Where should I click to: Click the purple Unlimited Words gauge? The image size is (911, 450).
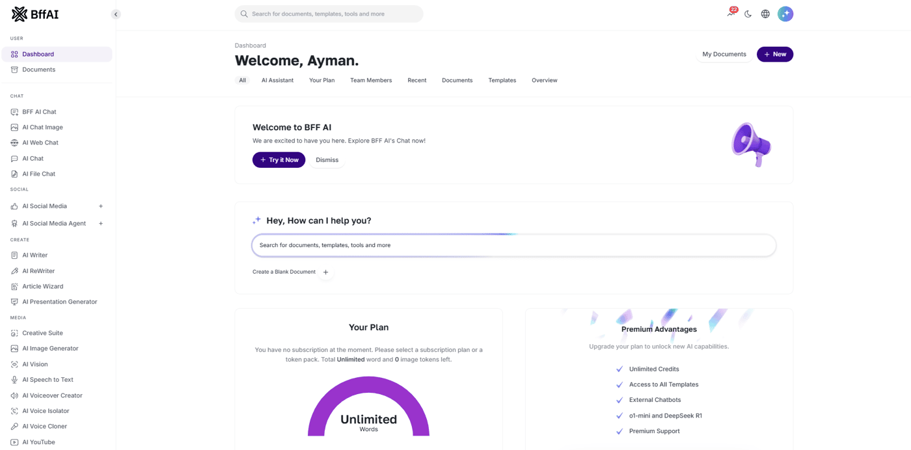(368, 406)
